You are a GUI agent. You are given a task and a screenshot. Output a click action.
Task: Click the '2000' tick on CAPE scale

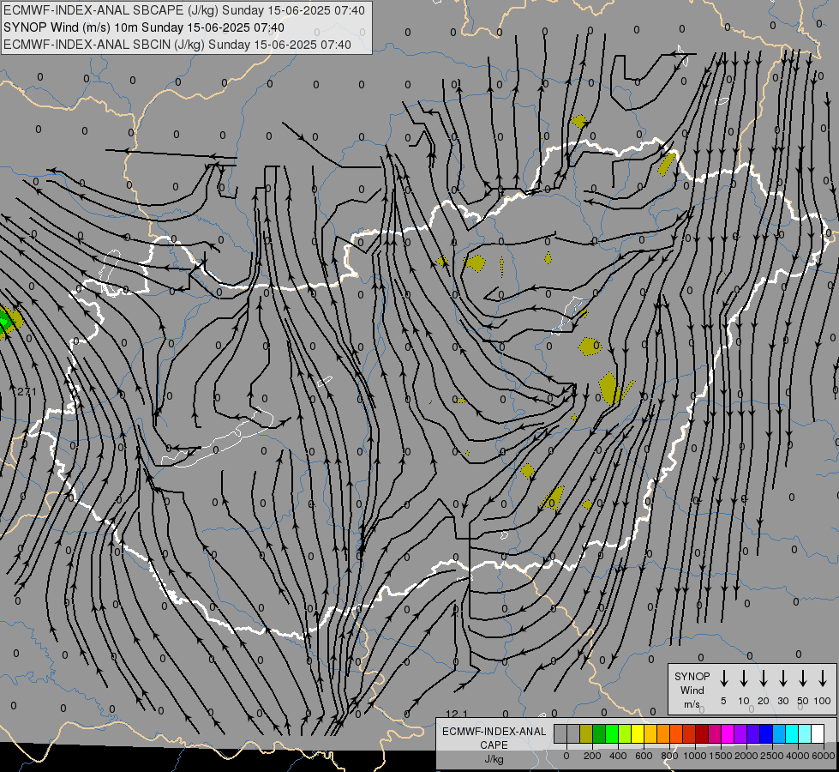746,756
